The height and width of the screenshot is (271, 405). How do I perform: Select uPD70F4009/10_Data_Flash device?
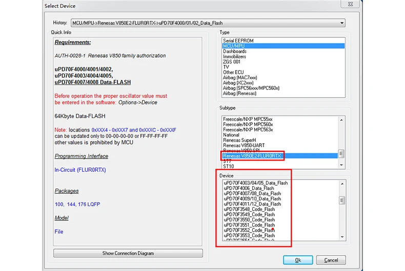[281, 199]
